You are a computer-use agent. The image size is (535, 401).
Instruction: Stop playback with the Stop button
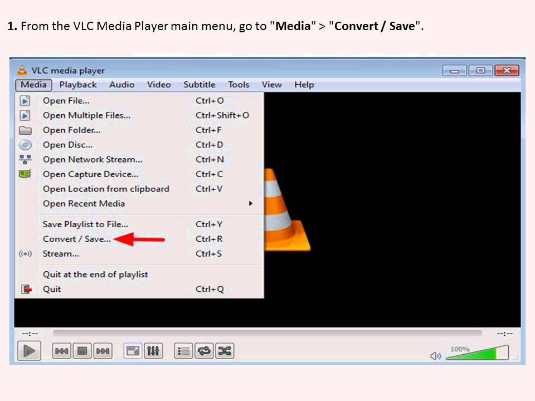82,351
